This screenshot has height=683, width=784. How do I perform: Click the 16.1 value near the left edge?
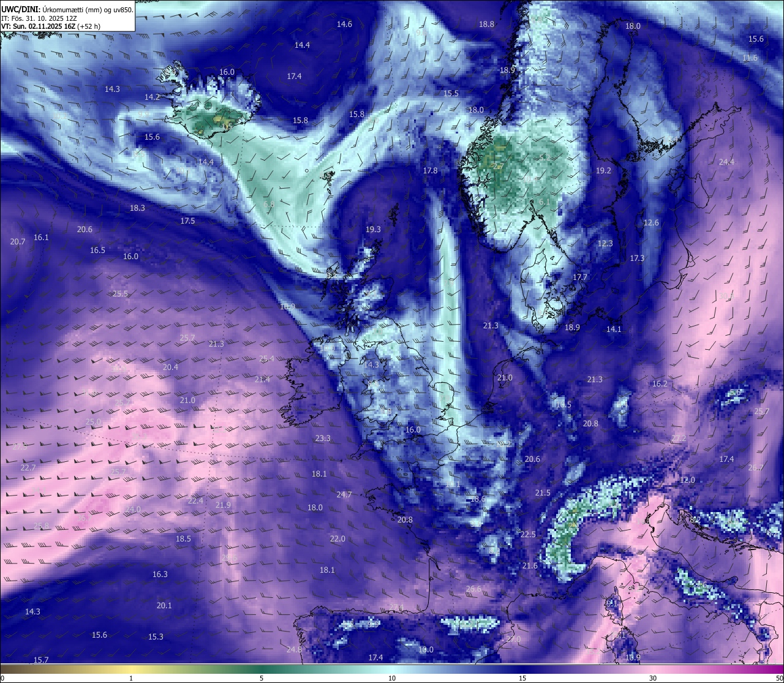pos(41,238)
